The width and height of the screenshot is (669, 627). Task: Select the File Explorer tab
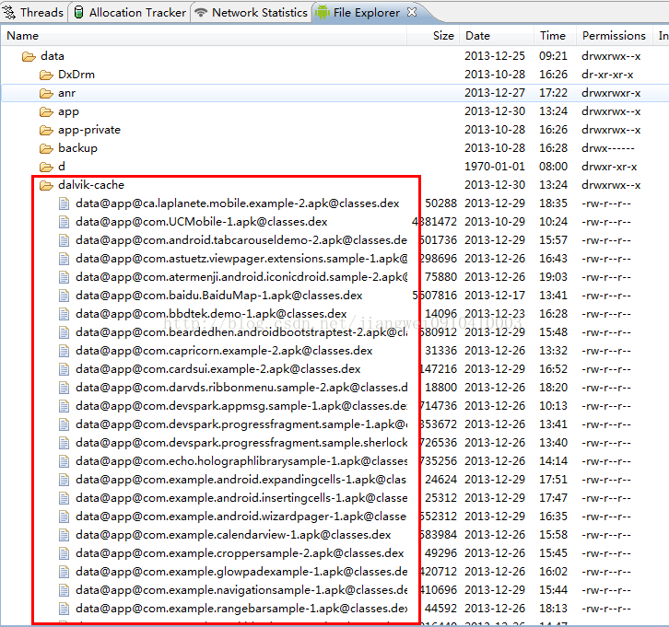[366, 12]
